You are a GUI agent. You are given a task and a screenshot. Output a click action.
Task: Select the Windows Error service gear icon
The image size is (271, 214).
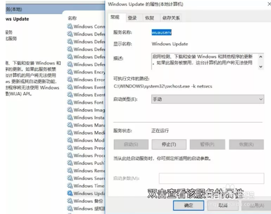pos(70,80)
